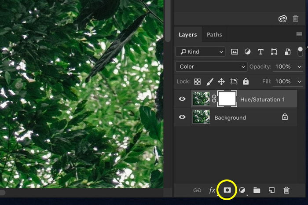Switch to the Paths tab

click(x=214, y=35)
